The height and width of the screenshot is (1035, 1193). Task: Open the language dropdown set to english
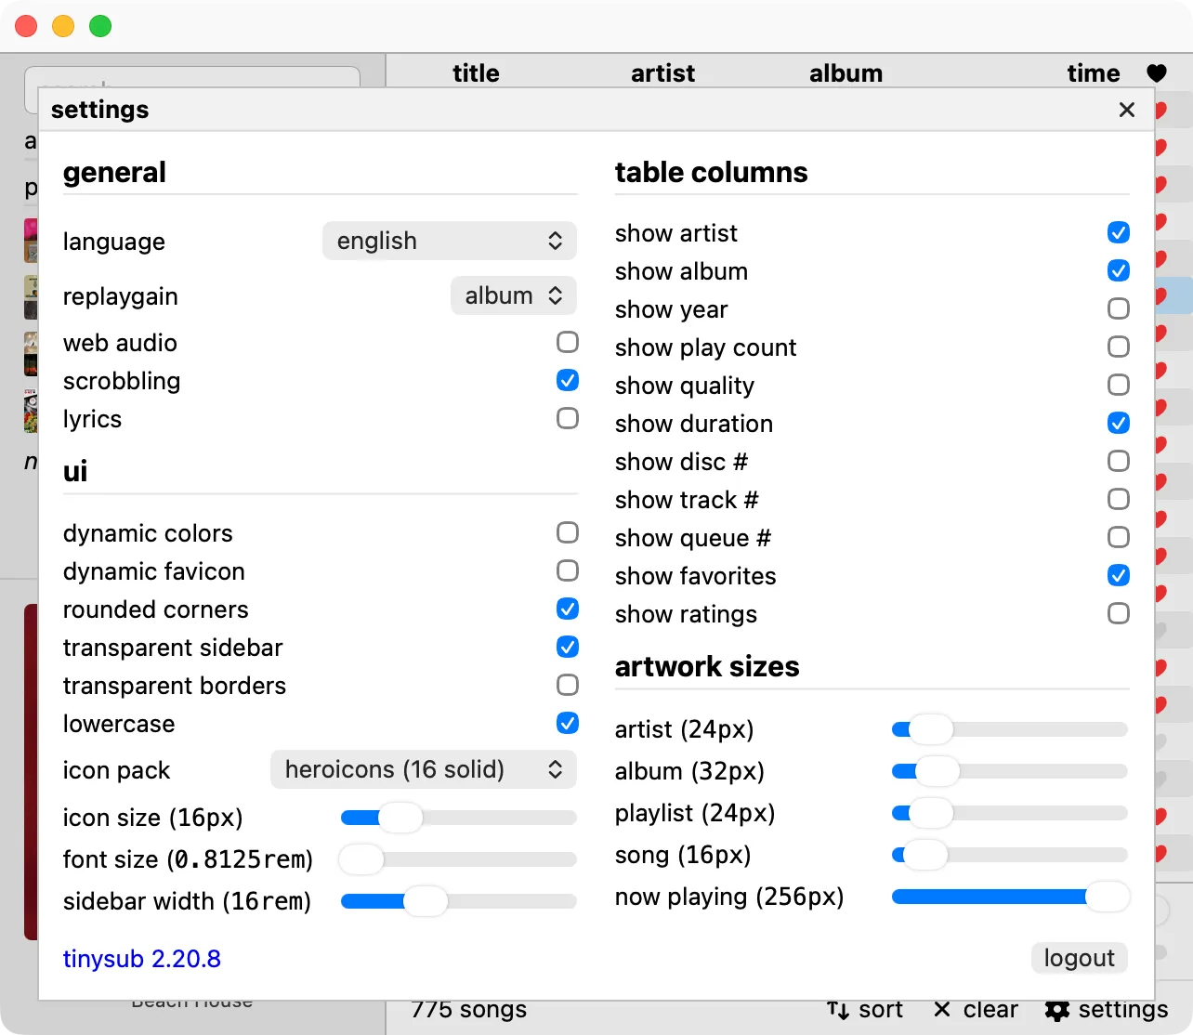(x=450, y=241)
